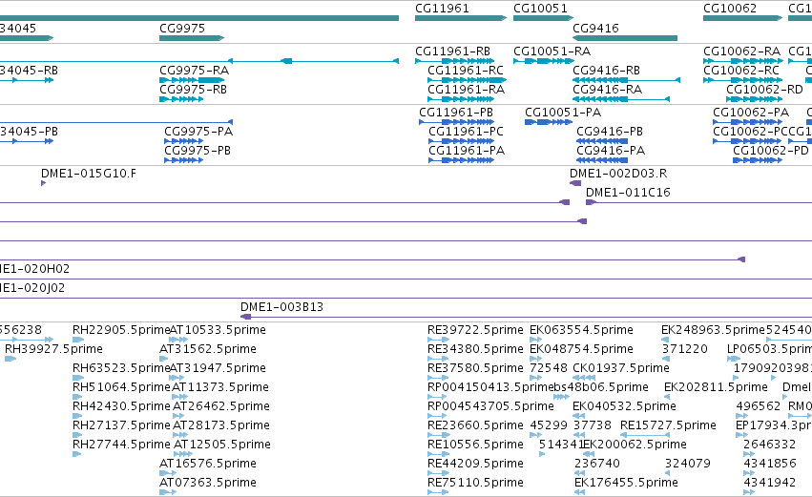The width and height of the screenshot is (812, 497).
Task: Select the CG11961 gene bar
Action: point(460,18)
